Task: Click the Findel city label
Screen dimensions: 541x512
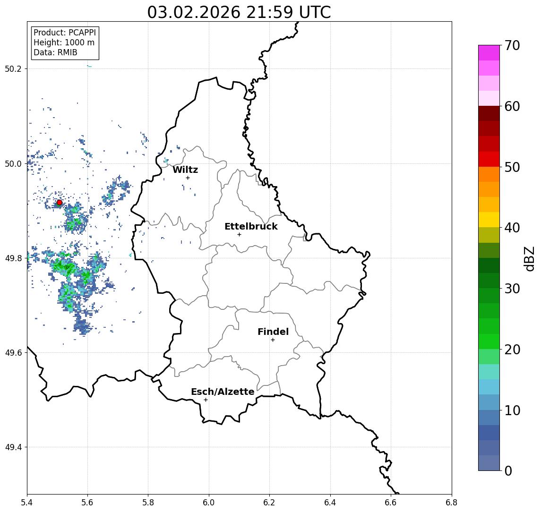Action: pyautogui.click(x=273, y=332)
